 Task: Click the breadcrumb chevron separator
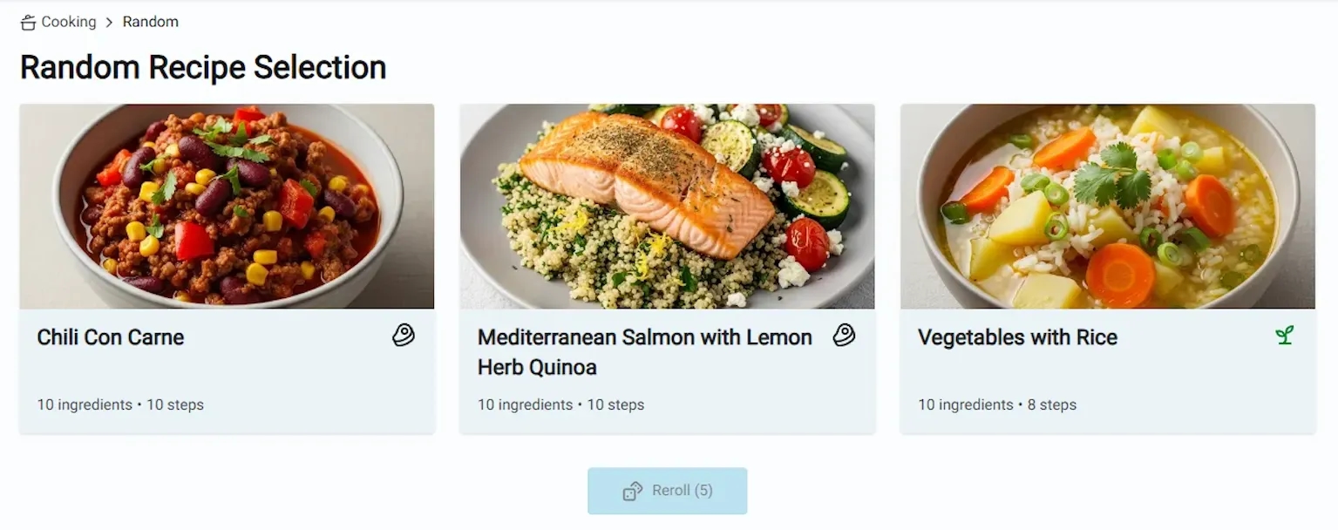point(110,22)
